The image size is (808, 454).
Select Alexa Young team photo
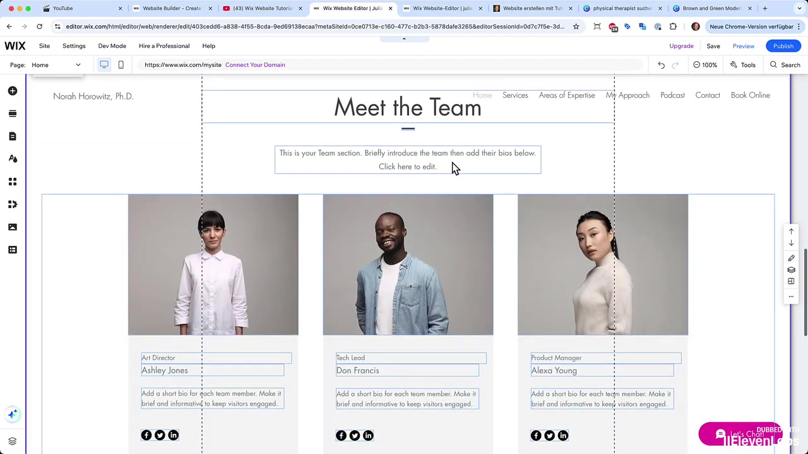click(x=603, y=264)
